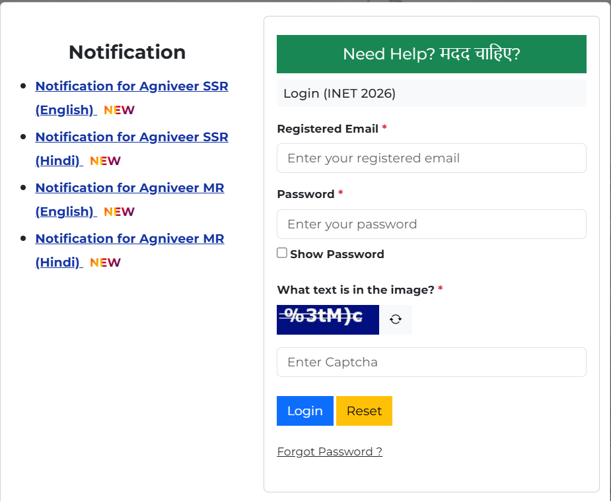
Task: Tick the Show Password checkbox
Action: click(282, 253)
